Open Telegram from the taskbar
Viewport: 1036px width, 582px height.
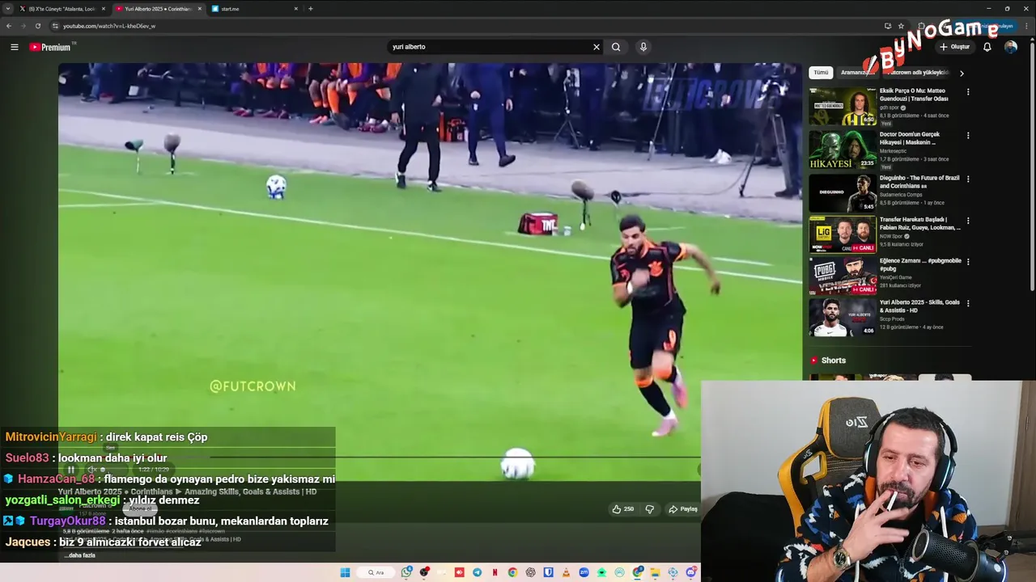click(477, 572)
